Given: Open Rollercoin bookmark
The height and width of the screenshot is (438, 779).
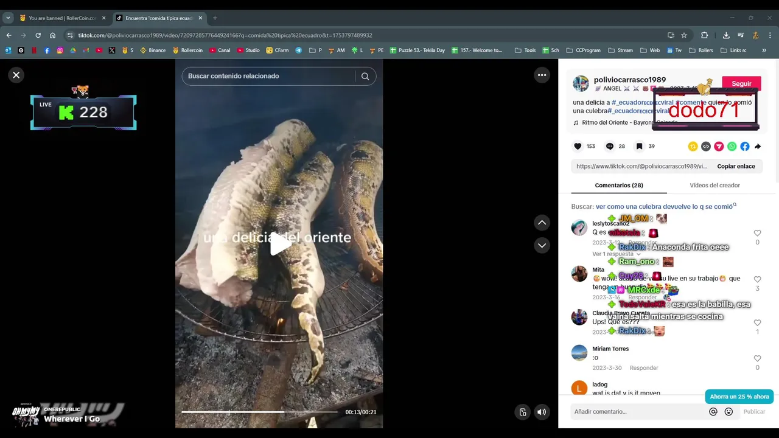Looking at the screenshot, I should tap(187, 50).
